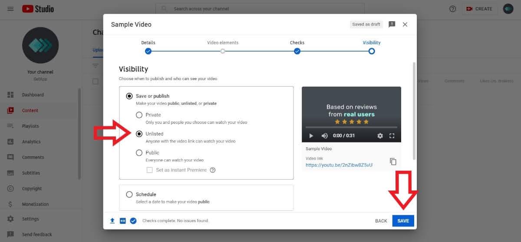Click the checks complete checkmark icon
The width and height of the screenshot is (521, 242).
[x=133, y=221]
